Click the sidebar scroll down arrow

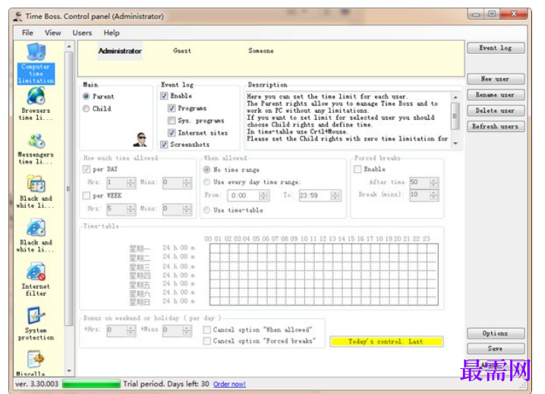pyautogui.click(x=69, y=371)
